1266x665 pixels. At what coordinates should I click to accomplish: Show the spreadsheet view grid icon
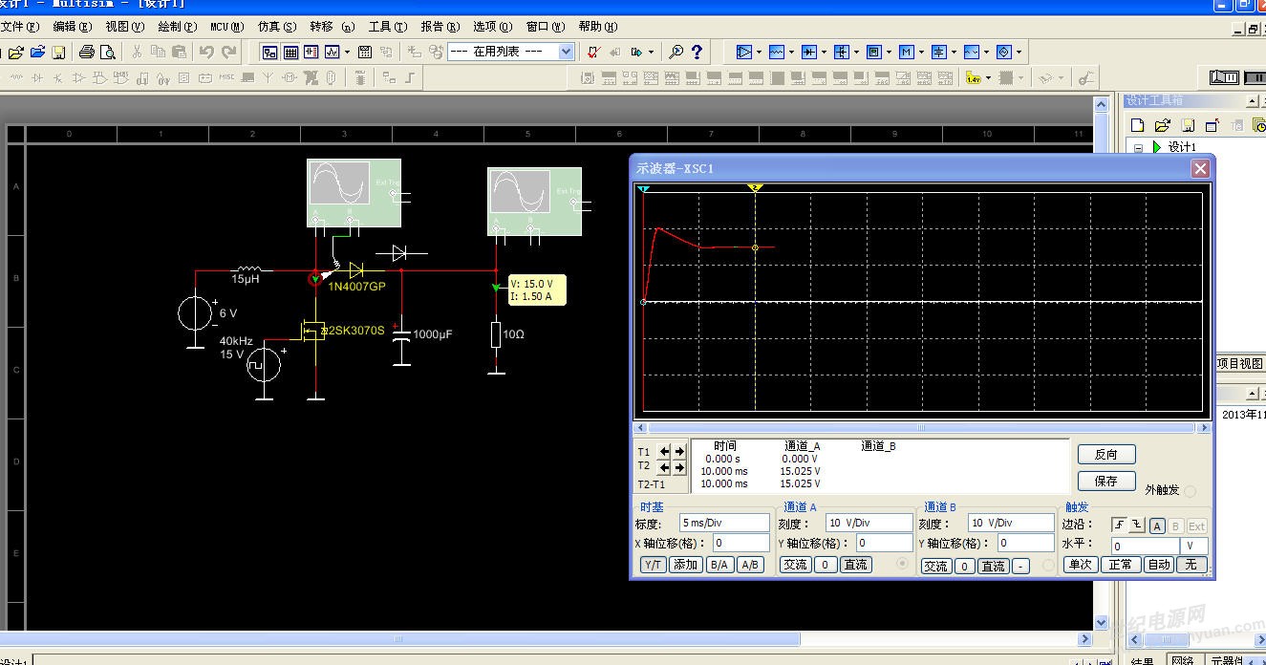click(290, 52)
